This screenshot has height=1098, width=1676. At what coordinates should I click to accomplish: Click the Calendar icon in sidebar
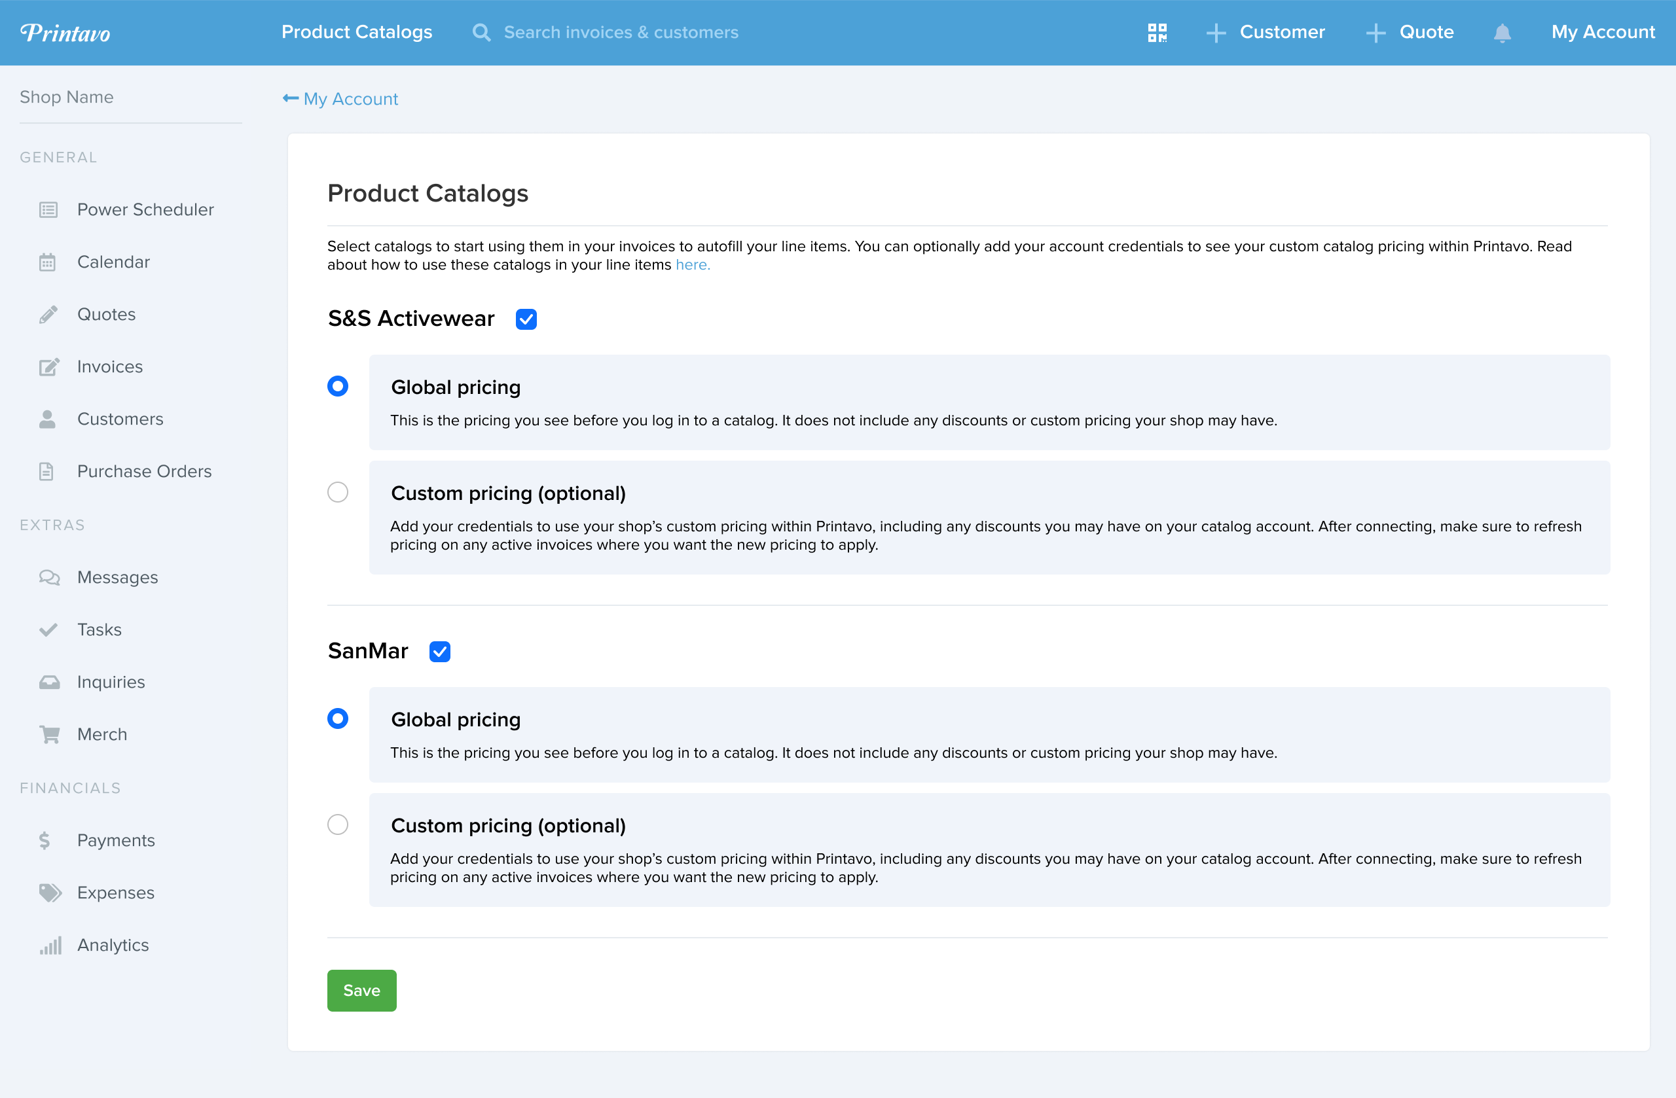point(47,262)
